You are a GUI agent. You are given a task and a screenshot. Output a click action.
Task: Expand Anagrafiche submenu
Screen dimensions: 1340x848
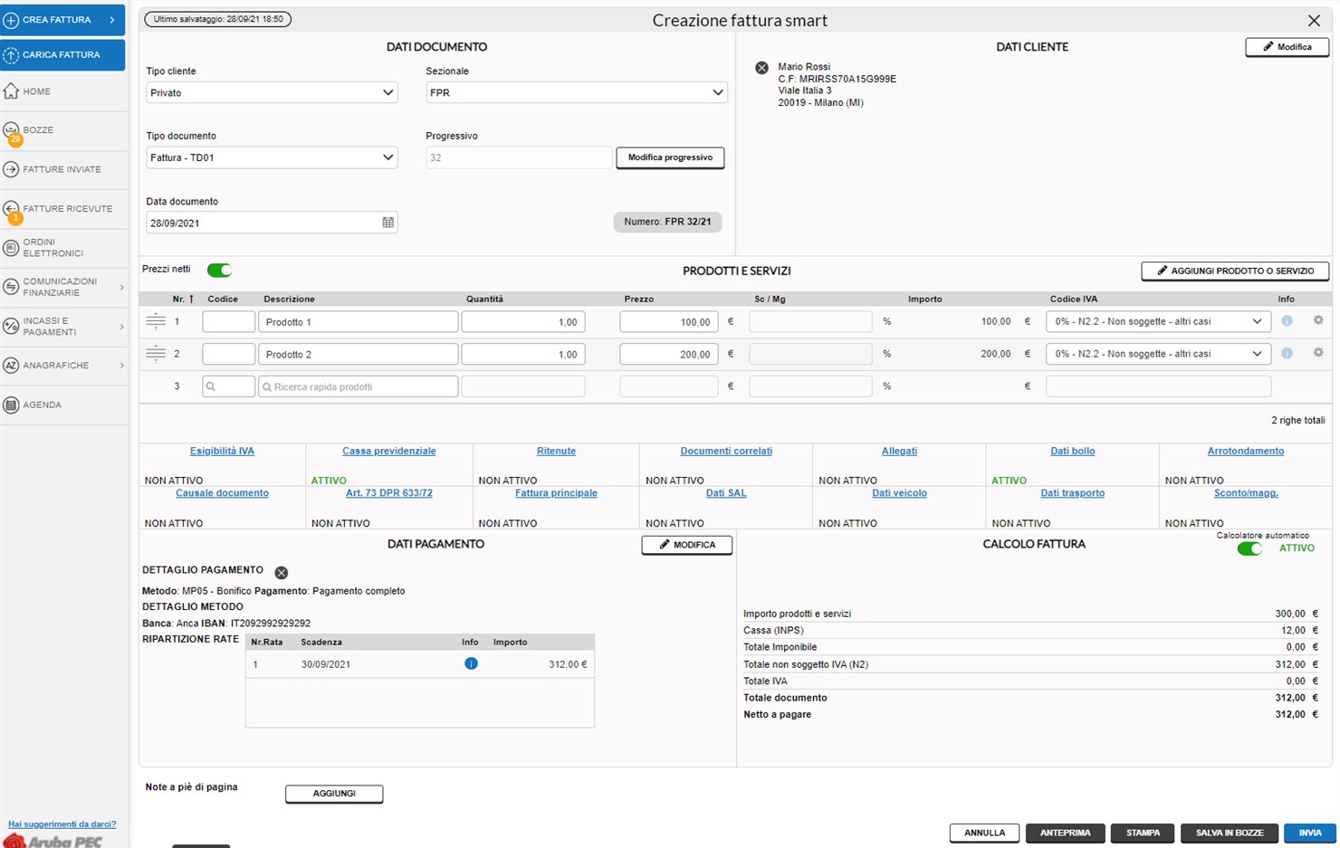coord(121,366)
